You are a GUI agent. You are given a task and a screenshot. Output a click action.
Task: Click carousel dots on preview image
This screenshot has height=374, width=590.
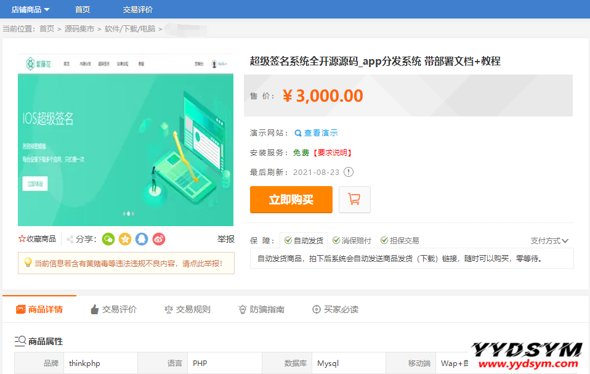click(128, 213)
